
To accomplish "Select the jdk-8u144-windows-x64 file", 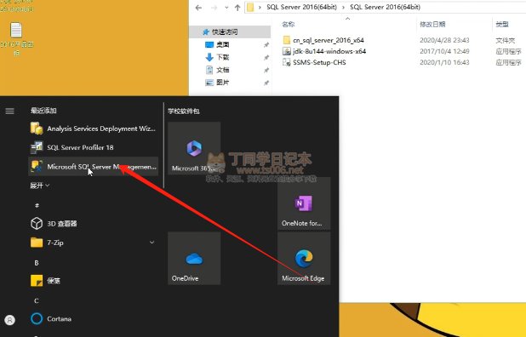I will (x=329, y=51).
